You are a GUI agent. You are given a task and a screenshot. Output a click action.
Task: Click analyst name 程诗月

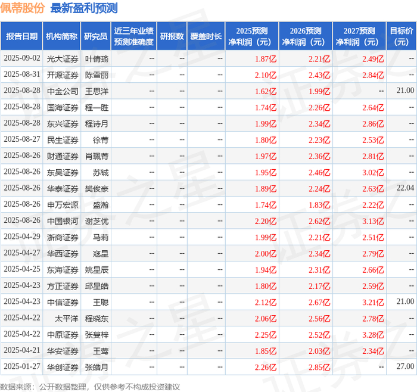coord(97,124)
